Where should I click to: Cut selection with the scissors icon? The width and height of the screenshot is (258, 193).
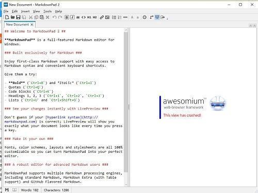click(x=30, y=17)
